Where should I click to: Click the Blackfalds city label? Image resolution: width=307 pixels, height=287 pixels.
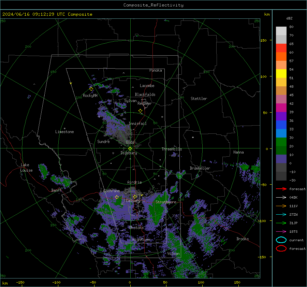(145, 95)
